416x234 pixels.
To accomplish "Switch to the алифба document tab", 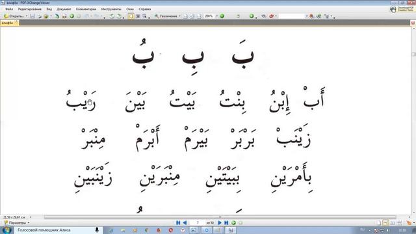I will click(x=9, y=23).
